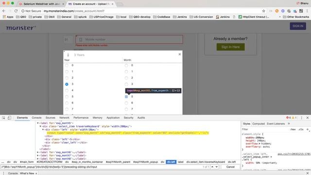Close the DevTools panel
311x175 pixels.
[x=308, y=118]
